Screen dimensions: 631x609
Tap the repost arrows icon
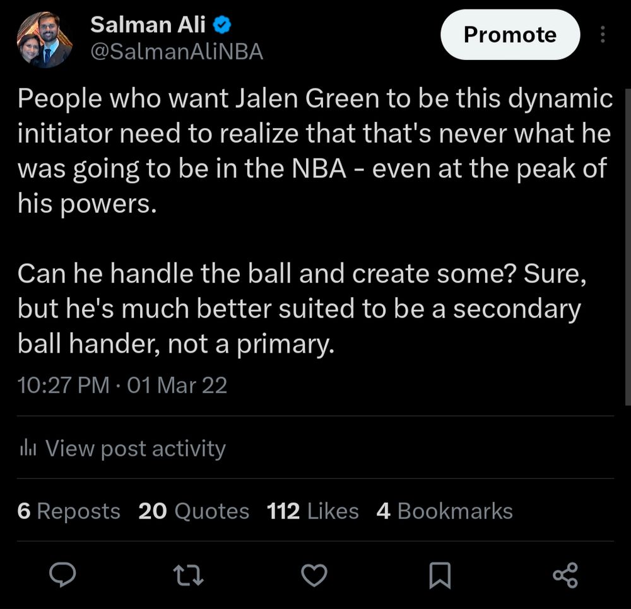click(x=188, y=574)
